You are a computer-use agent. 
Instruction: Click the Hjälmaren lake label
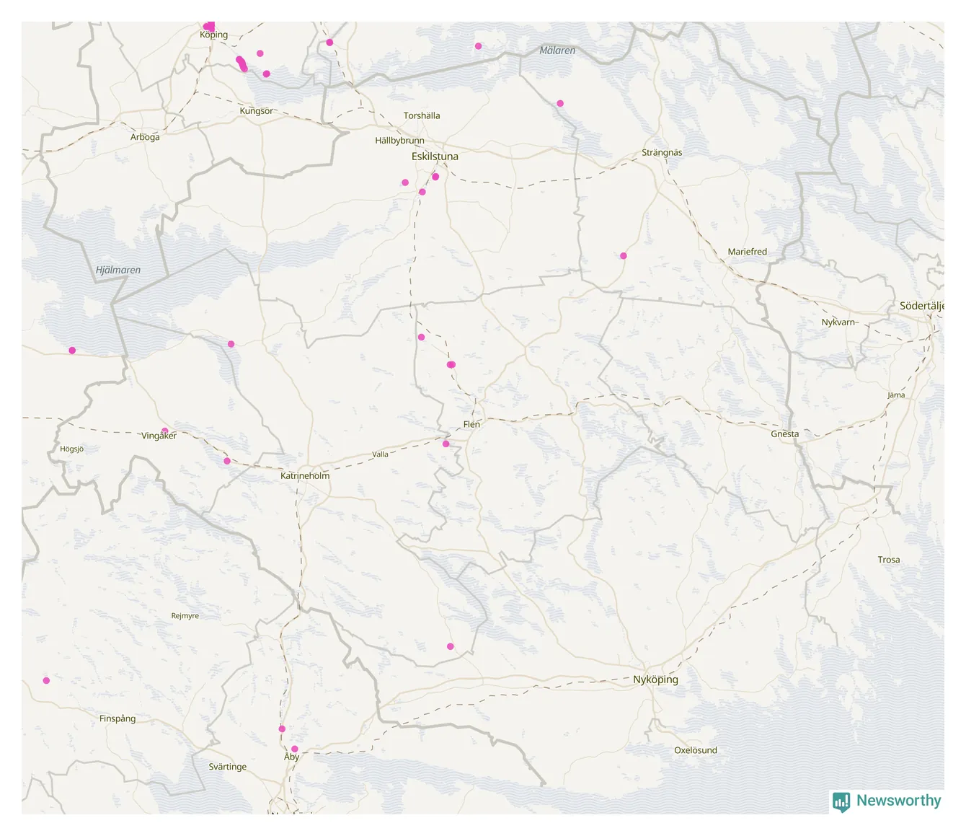pyautogui.click(x=118, y=270)
